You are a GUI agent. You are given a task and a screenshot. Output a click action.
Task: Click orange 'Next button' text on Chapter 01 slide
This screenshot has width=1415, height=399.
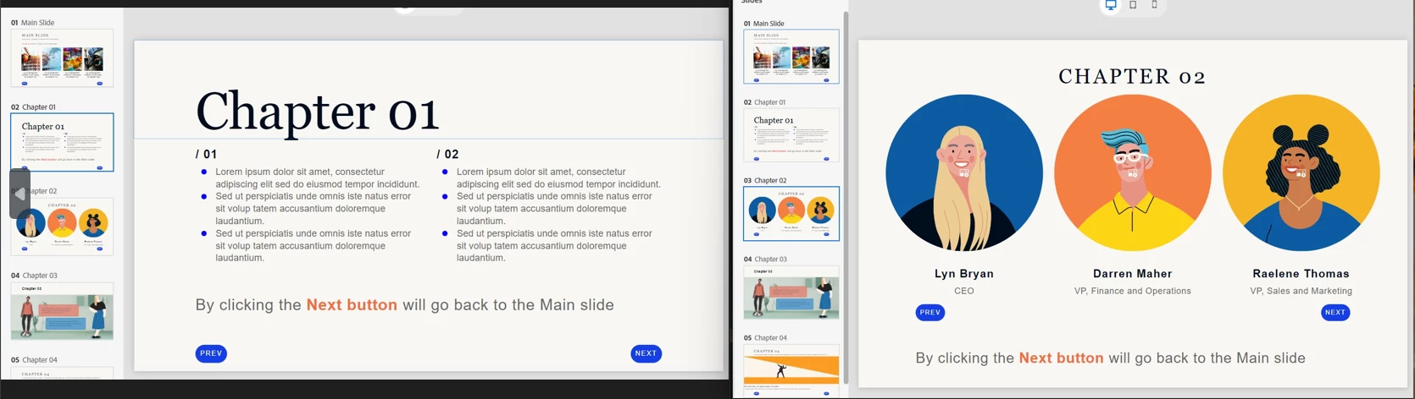point(352,305)
